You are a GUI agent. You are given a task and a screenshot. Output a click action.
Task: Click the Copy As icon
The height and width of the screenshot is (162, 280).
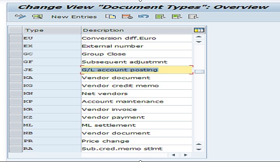click(111, 17)
